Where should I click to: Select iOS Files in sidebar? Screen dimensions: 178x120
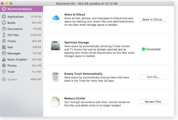coord(21,35)
